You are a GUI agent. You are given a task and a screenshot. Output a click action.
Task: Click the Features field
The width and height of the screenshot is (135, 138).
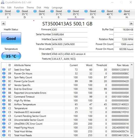coord(92,59)
